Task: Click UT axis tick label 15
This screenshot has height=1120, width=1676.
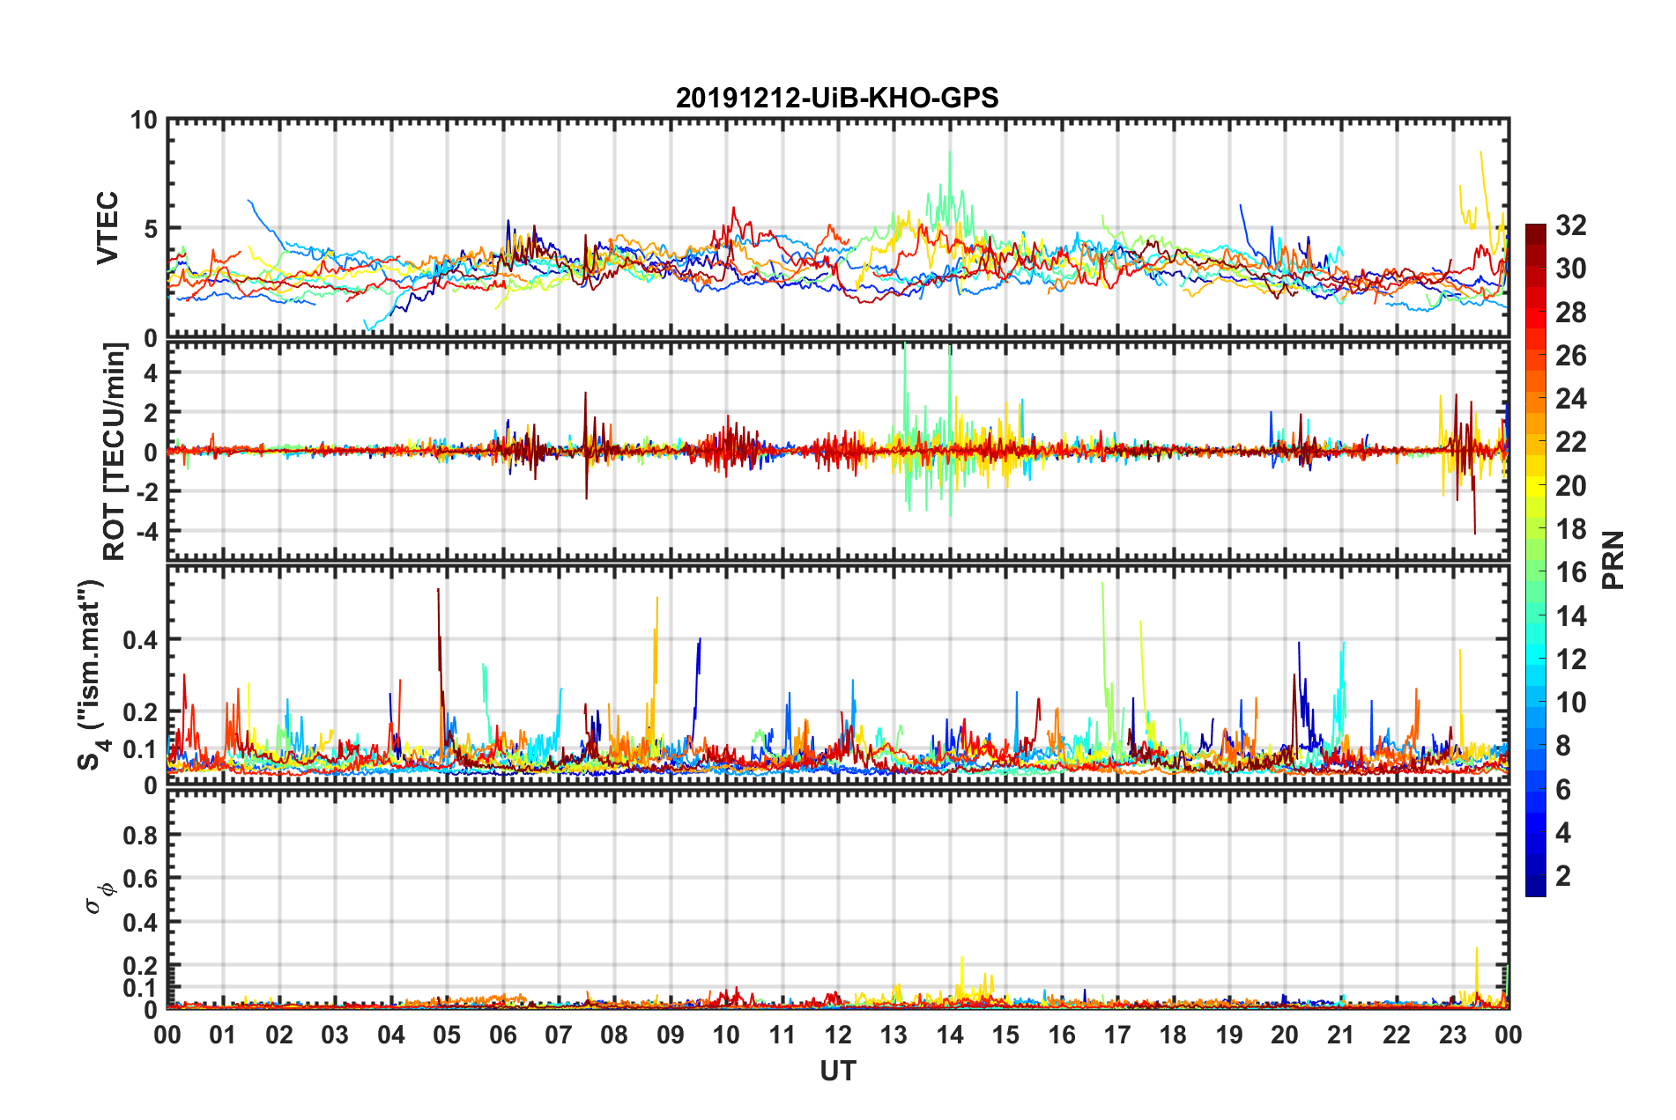Action: 1006,1035
